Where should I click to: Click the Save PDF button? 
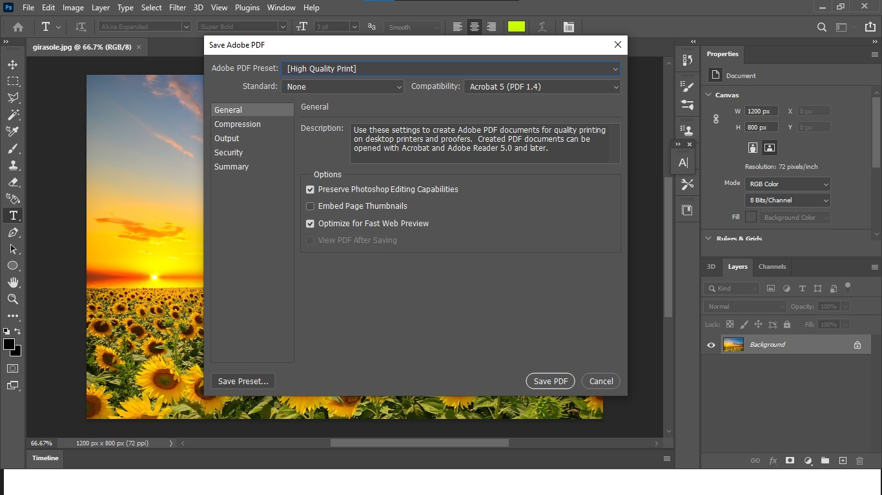coord(550,381)
